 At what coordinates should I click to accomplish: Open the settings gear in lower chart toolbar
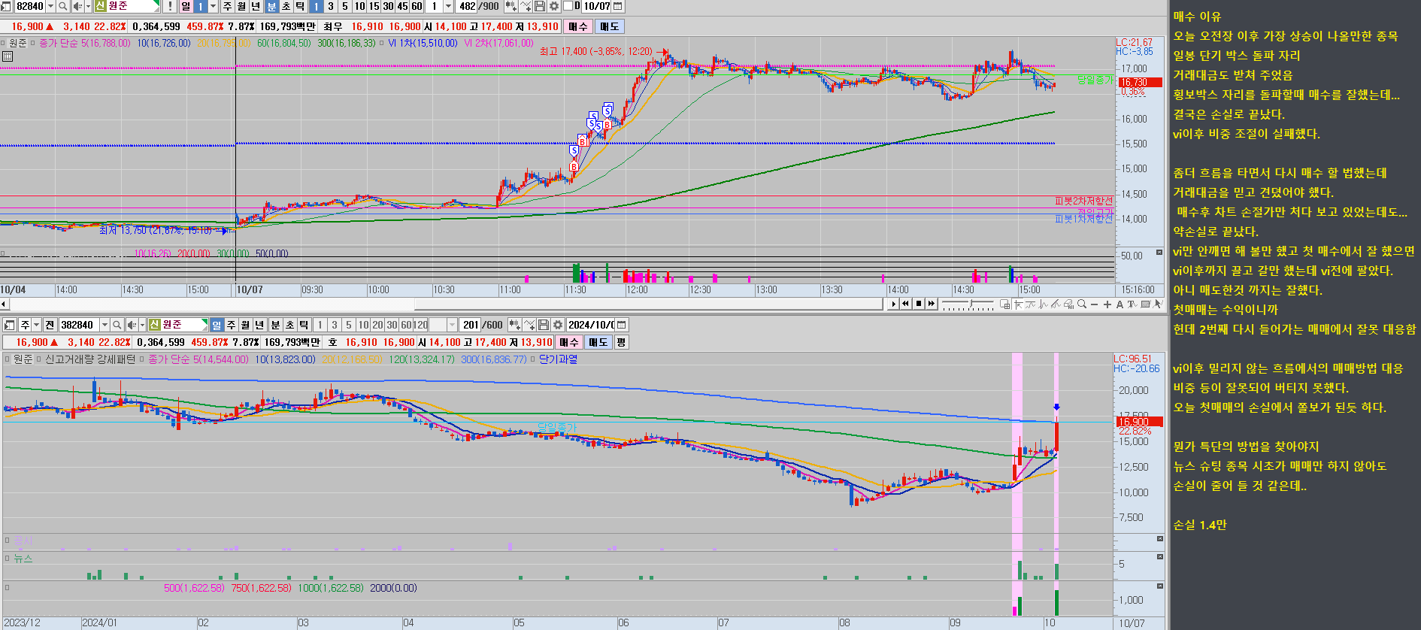click(558, 325)
